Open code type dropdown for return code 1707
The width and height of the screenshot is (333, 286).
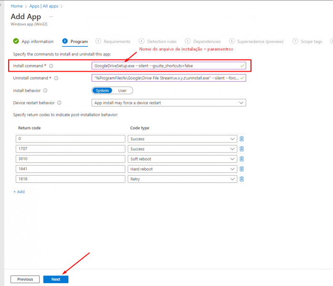pyautogui.click(x=182, y=149)
